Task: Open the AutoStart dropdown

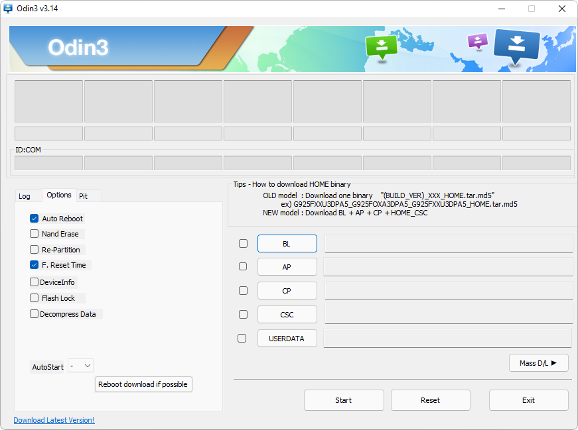Action: [81, 366]
